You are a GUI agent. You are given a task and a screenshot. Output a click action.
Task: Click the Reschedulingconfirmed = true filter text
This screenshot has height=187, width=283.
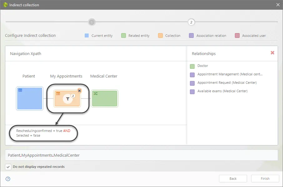(39, 131)
